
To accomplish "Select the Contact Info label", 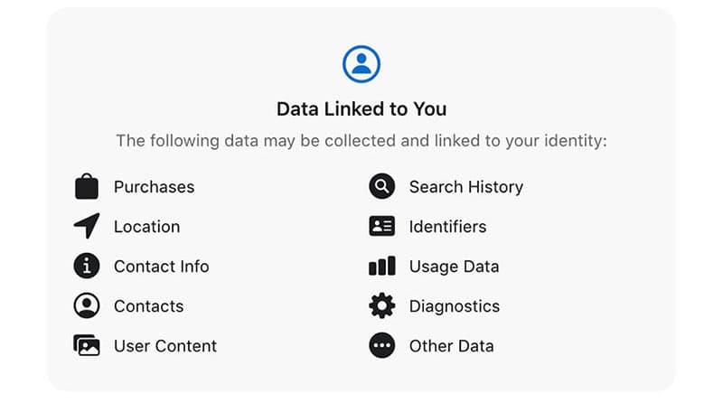I will 161,267.
